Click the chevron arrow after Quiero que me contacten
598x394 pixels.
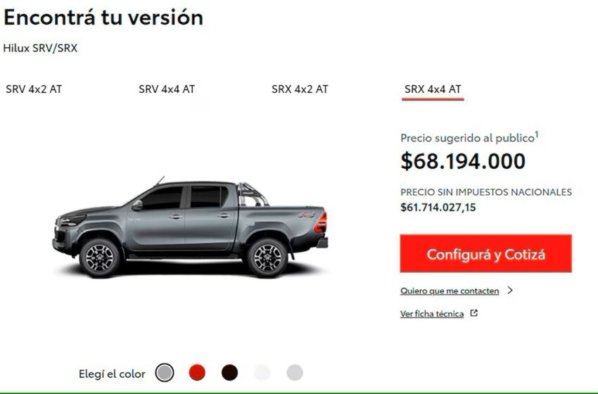point(510,291)
